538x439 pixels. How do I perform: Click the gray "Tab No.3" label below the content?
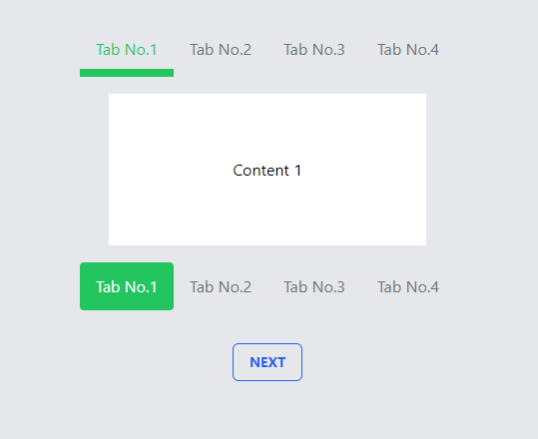click(x=314, y=287)
